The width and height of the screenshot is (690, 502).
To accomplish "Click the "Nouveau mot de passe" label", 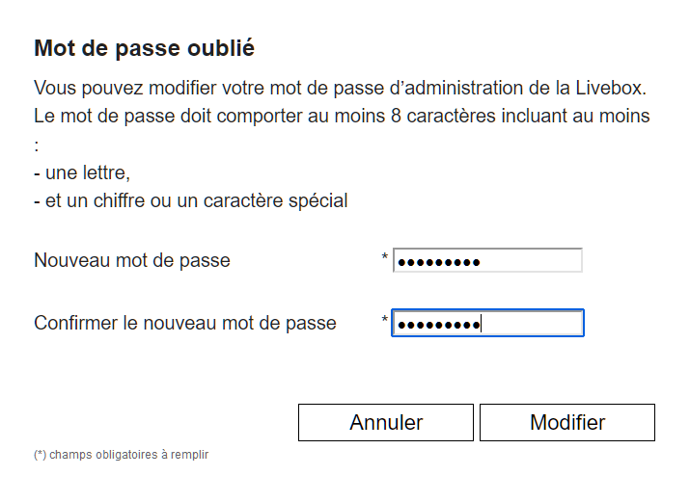I will 132,261.
